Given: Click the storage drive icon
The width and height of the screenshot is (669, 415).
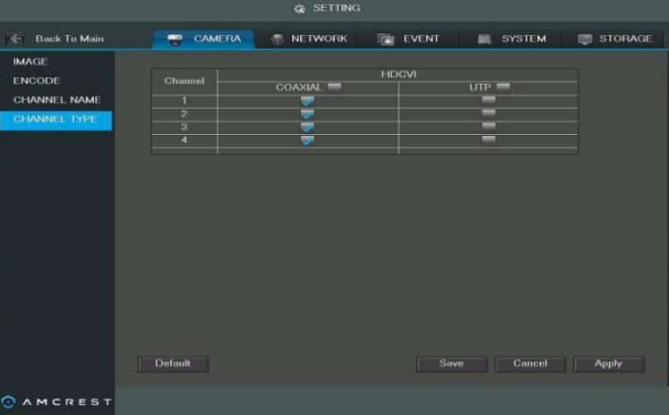Looking at the screenshot, I should (585, 39).
